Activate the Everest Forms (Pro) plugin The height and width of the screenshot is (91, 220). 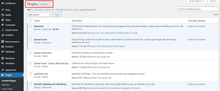37,56
